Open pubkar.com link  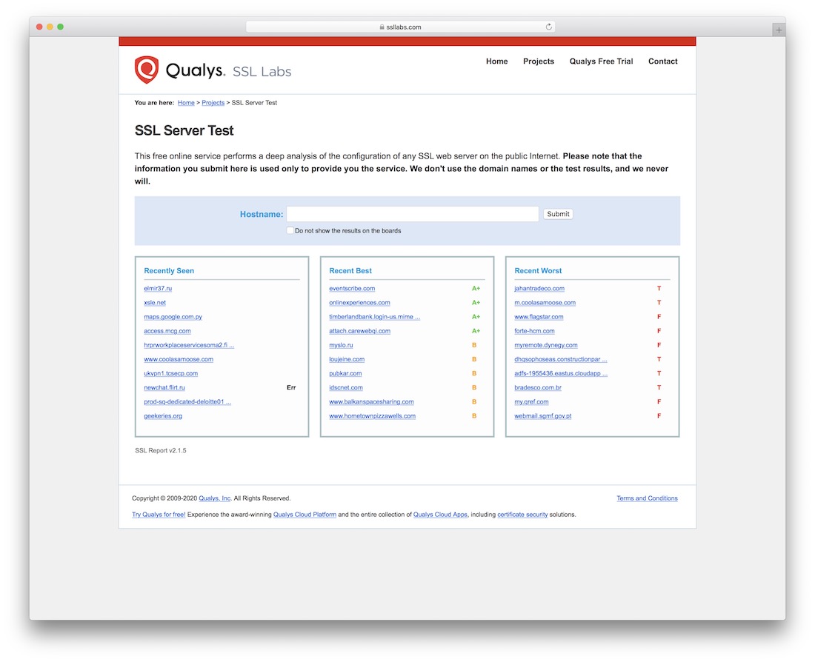tap(345, 373)
